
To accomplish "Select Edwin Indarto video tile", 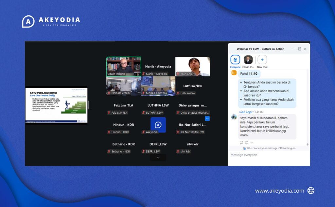I will tap(124, 66).
